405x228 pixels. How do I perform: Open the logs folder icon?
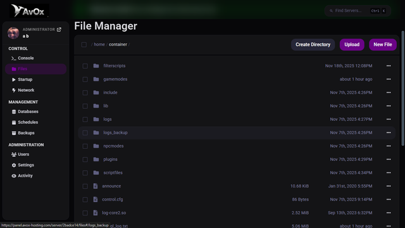[x=96, y=119]
